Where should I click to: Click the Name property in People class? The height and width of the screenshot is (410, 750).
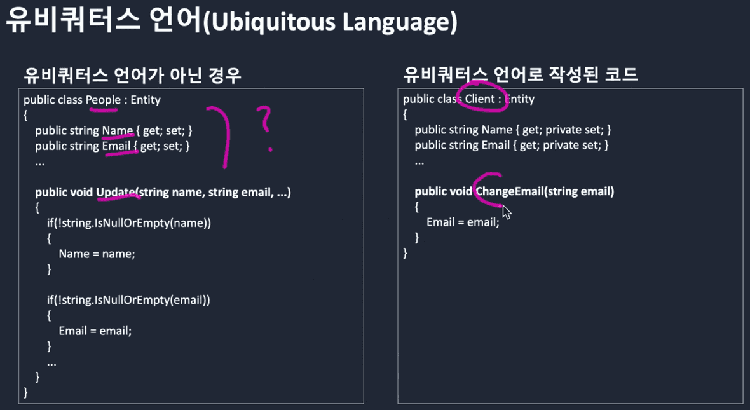117,130
